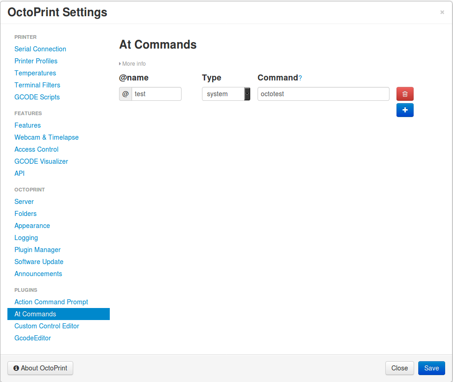Click the Close button
Screen dimensions: 453x382
click(399, 368)
